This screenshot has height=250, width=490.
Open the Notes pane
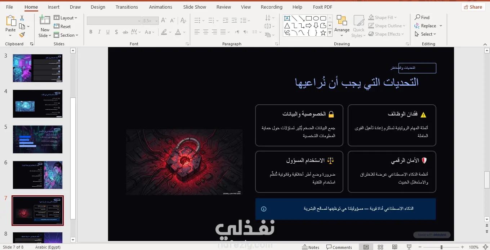(x=311, y=247)
